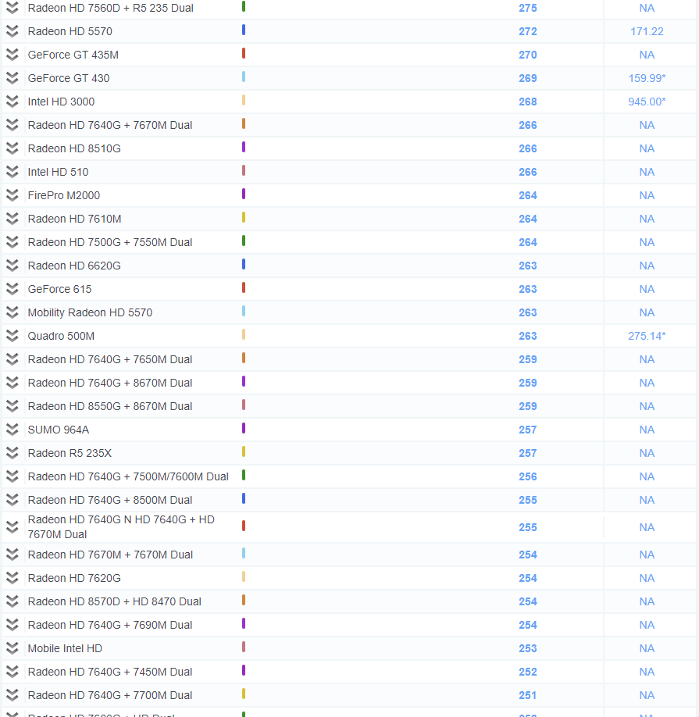The height and width of the screenshot is (717, 699).
Task: Open the Radeon R5 235X link
Action: tap(70, 453)
